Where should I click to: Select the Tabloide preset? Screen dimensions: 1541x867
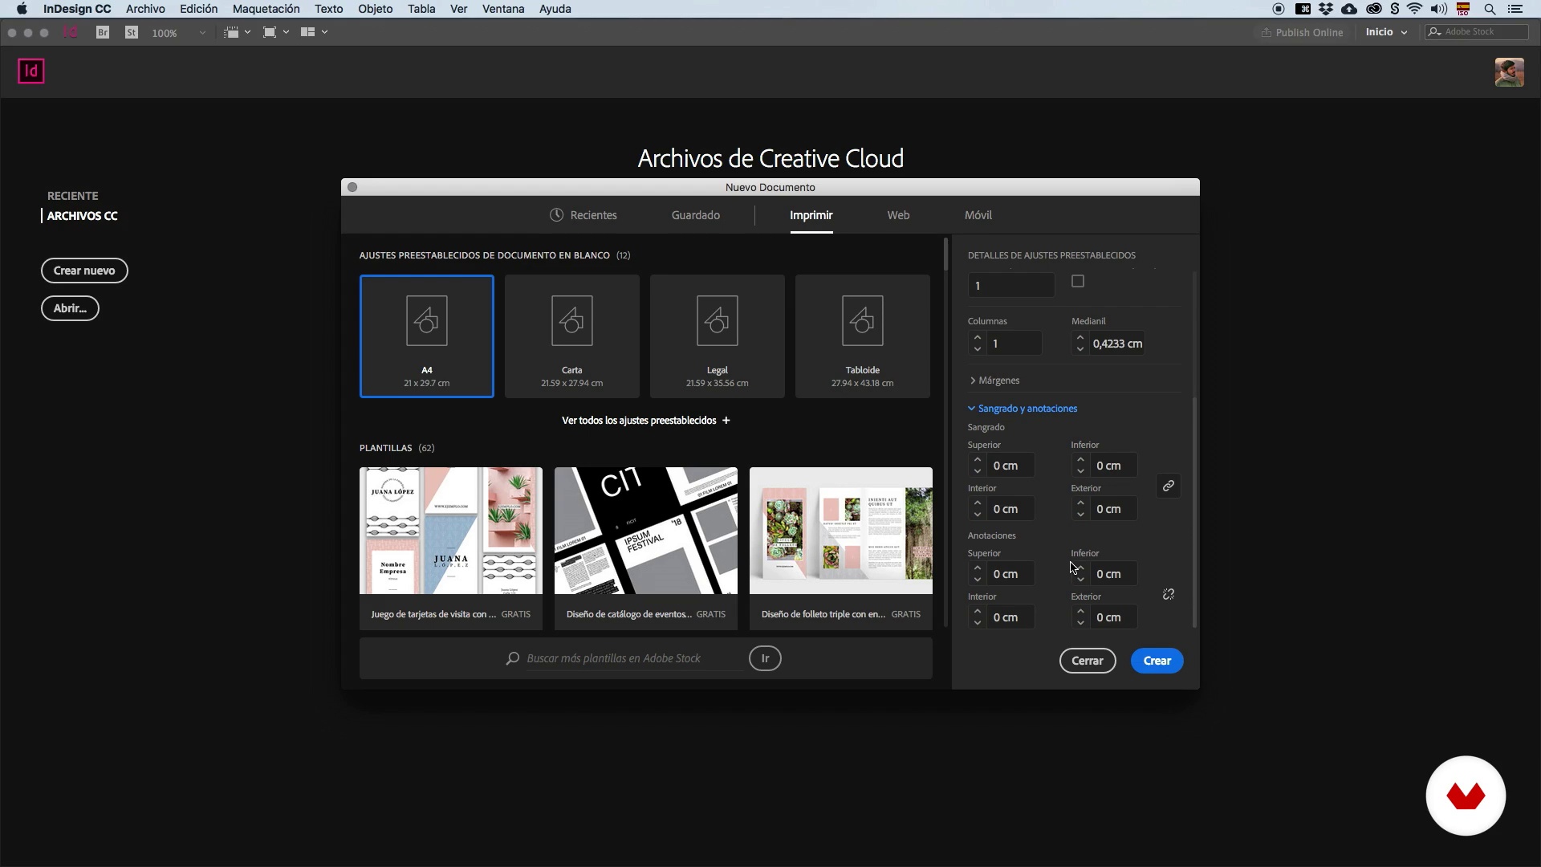[863, 336]
